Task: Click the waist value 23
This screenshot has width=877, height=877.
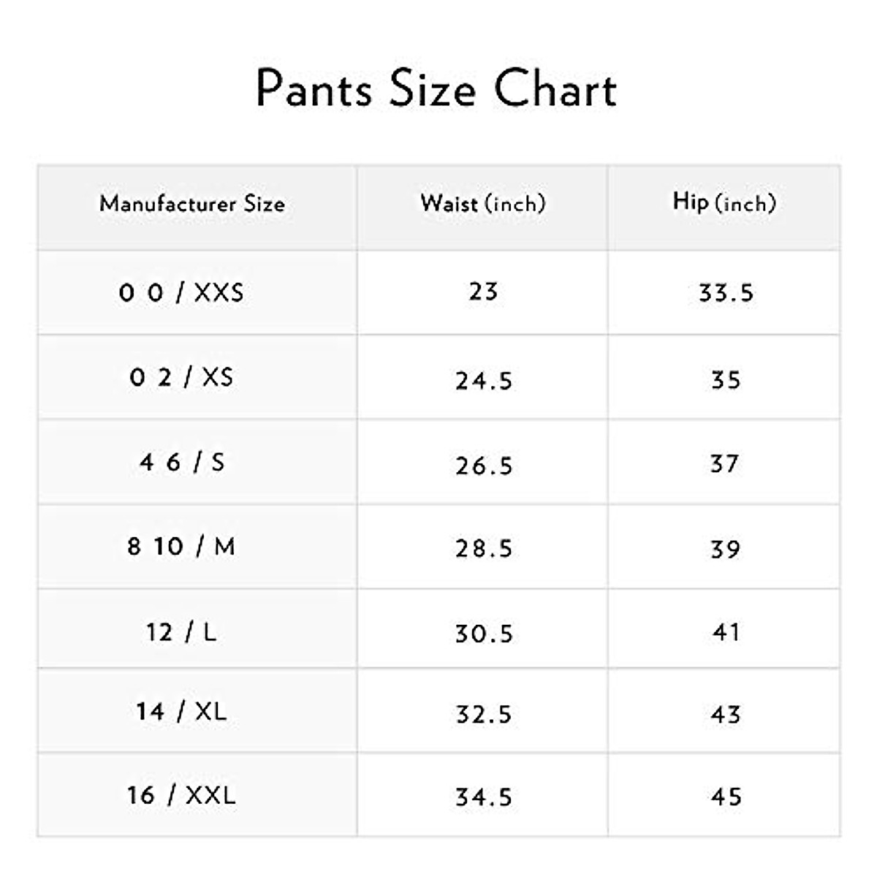Action: point(483,292)
